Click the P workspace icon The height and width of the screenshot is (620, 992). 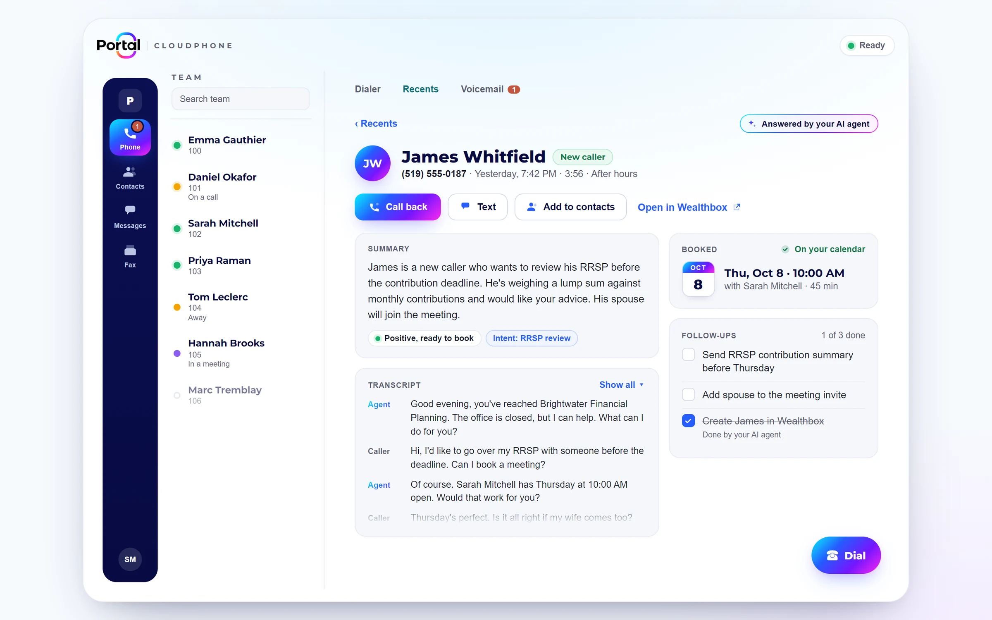(x=130, y=100)
